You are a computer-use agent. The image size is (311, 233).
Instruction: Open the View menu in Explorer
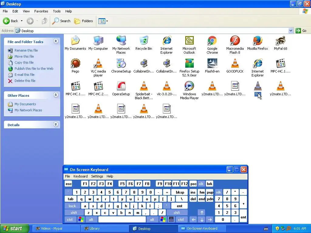click(26, 11)
